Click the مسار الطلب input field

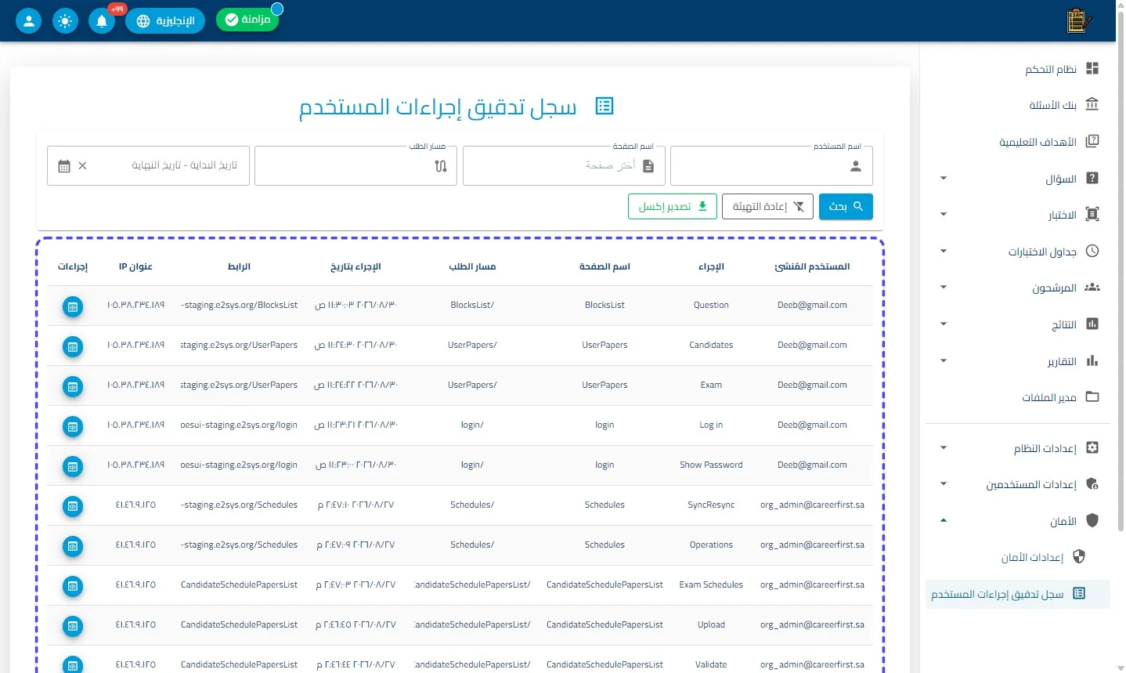(355, 165)
